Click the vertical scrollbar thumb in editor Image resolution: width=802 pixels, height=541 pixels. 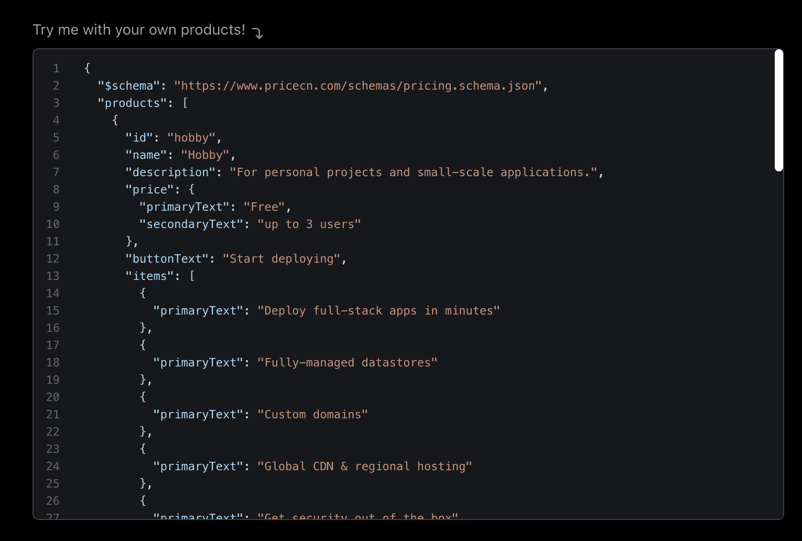point(779,110)
